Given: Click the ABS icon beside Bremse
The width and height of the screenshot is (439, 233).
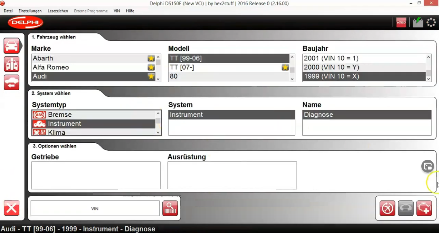Looking at the screenshot, I should [x=39, y=115].
